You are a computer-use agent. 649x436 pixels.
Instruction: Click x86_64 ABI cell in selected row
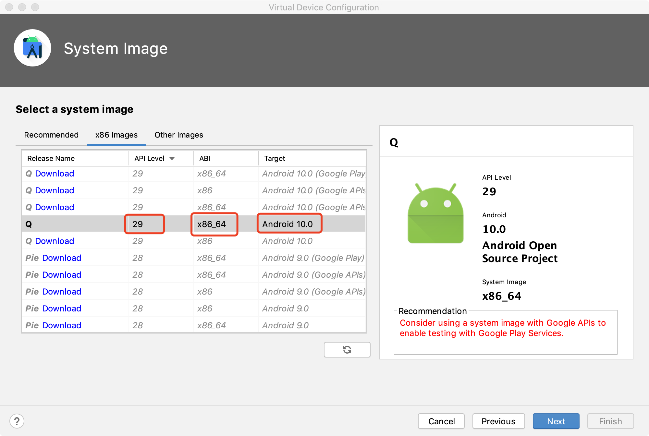[x=212, y=224]
